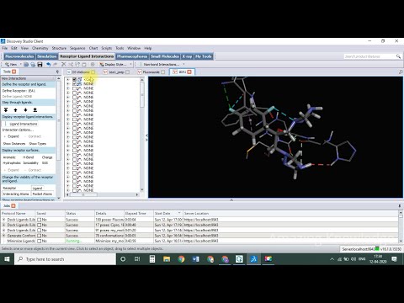Toggle Saved checkbox for 100 poses job

tap(40, 220)
